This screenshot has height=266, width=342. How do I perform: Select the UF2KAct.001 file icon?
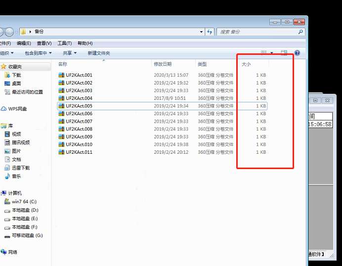pos(61,75)
